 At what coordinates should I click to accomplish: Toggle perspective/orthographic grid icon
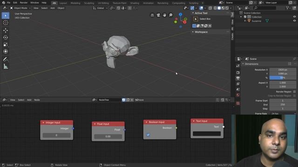pyautogui.click(x=152, y=15)
